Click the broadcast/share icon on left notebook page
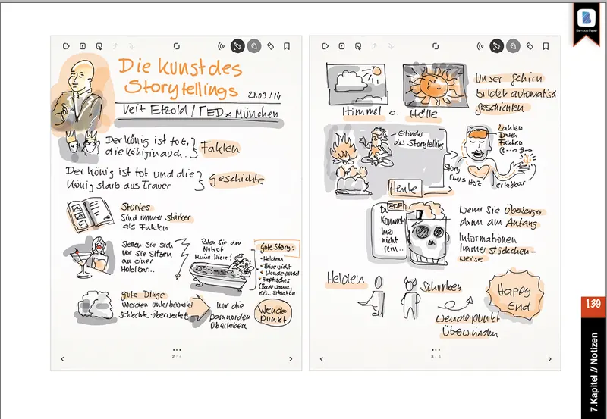The width and height of the screenshot is (607, 419). pos(221,46)
